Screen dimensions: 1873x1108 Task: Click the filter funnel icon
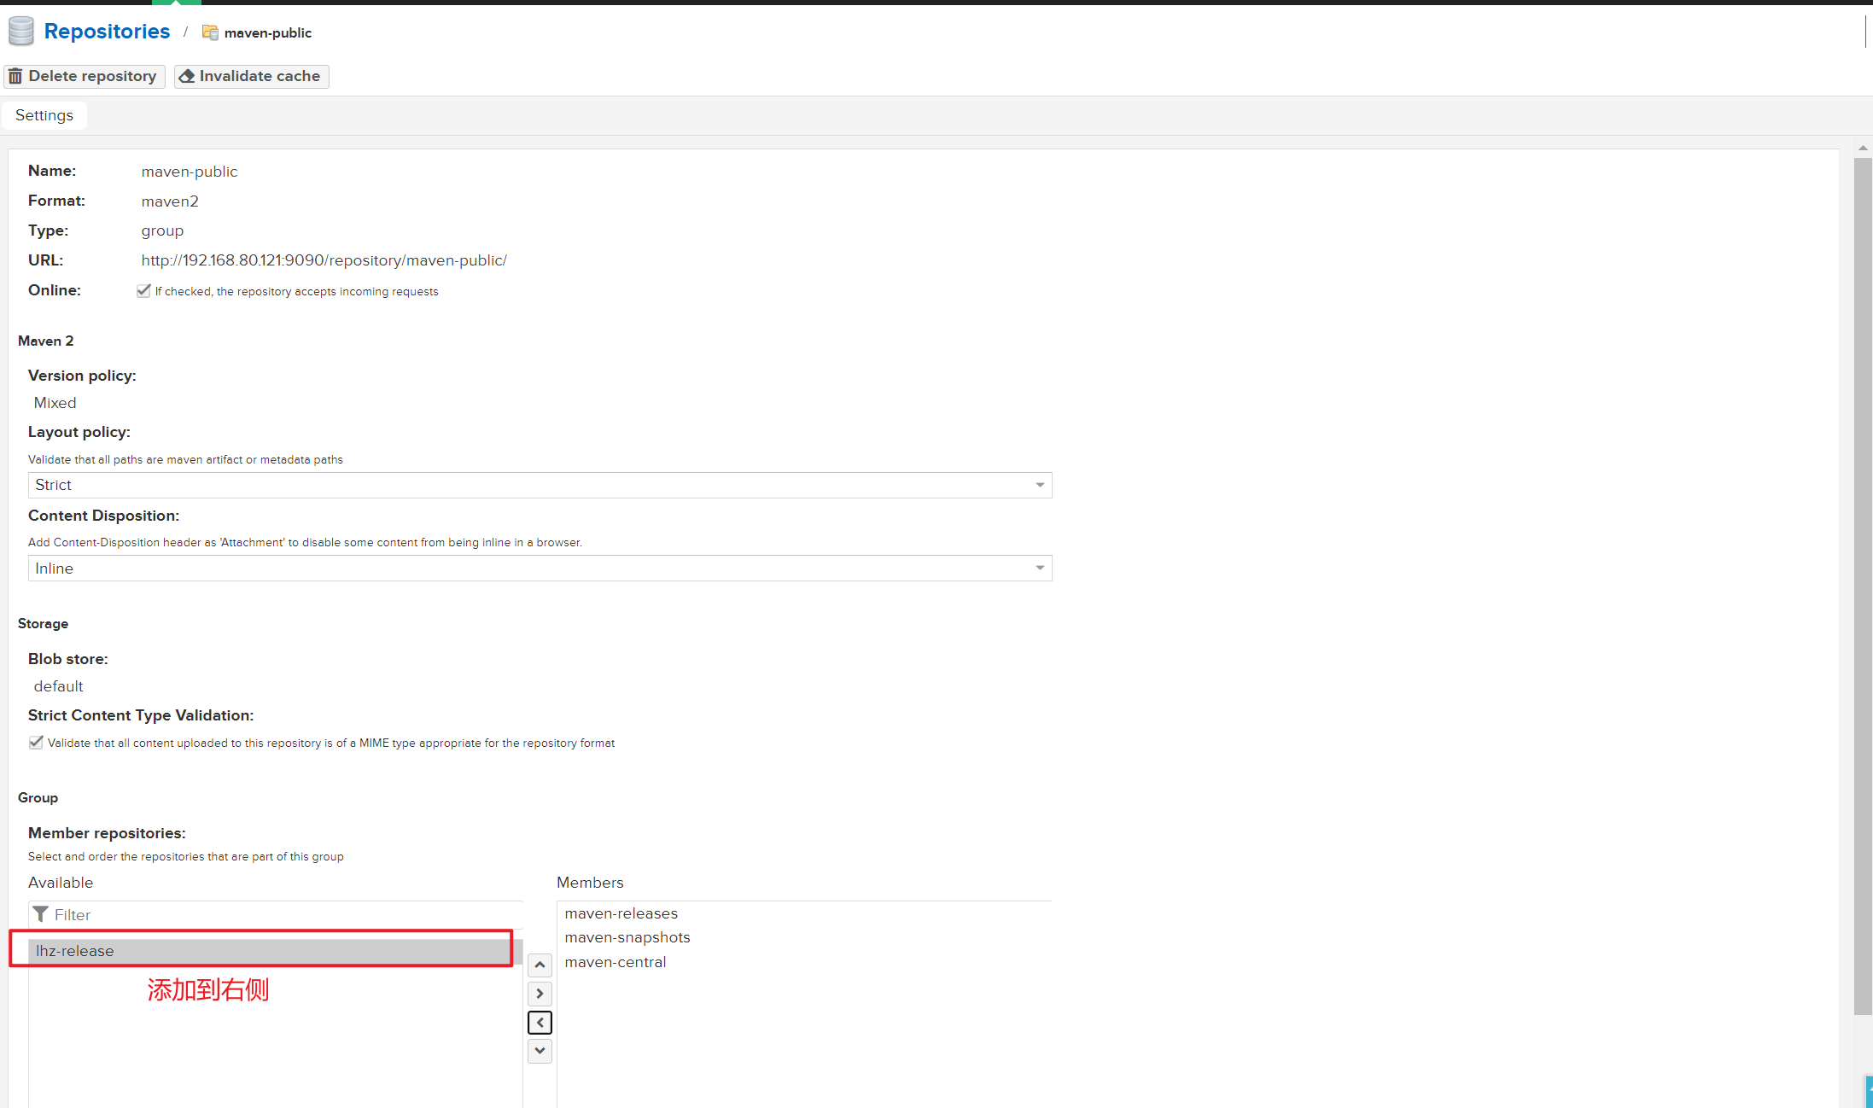(40, 915)
